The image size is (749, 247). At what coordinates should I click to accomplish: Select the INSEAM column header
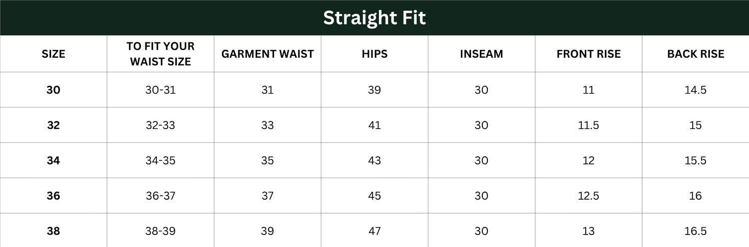[481, 54]
